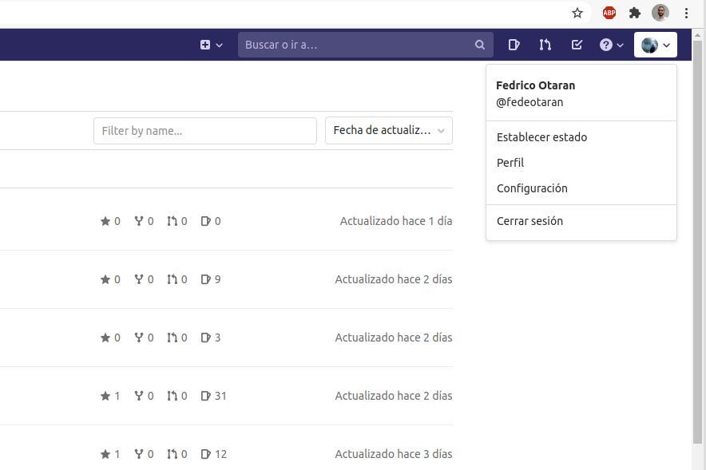This screenshot has height=470, width=706.
Task: Open issues count 31 project row
Action: 213,396
